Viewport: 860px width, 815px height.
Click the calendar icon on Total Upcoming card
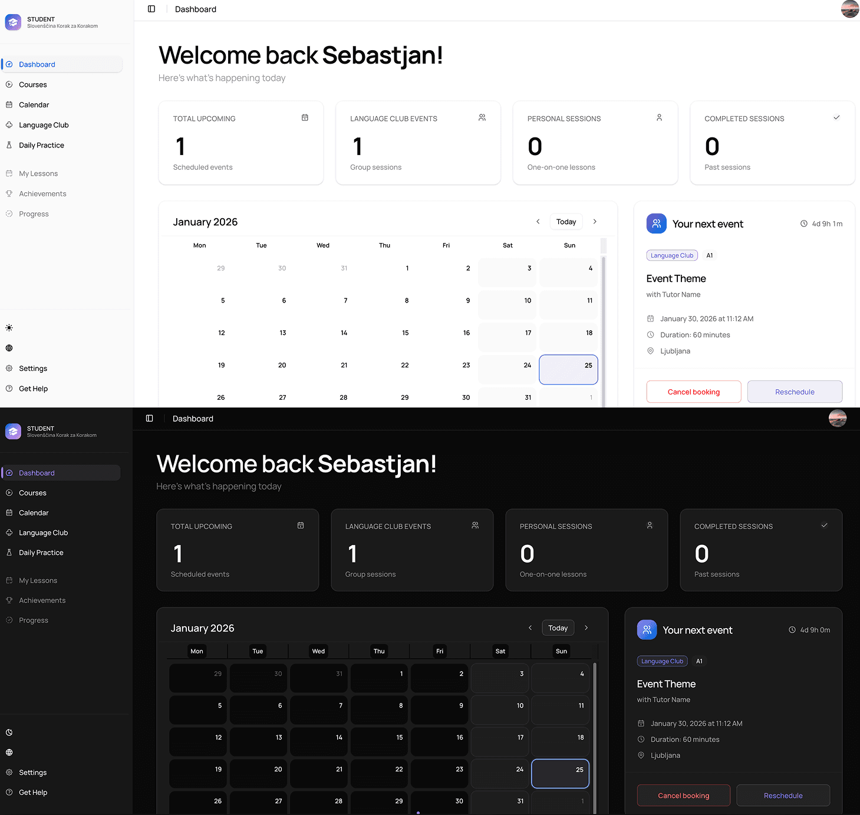tap(305, 118)
